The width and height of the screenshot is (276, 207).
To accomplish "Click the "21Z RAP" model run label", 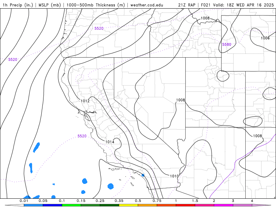I will coord(187,5).
